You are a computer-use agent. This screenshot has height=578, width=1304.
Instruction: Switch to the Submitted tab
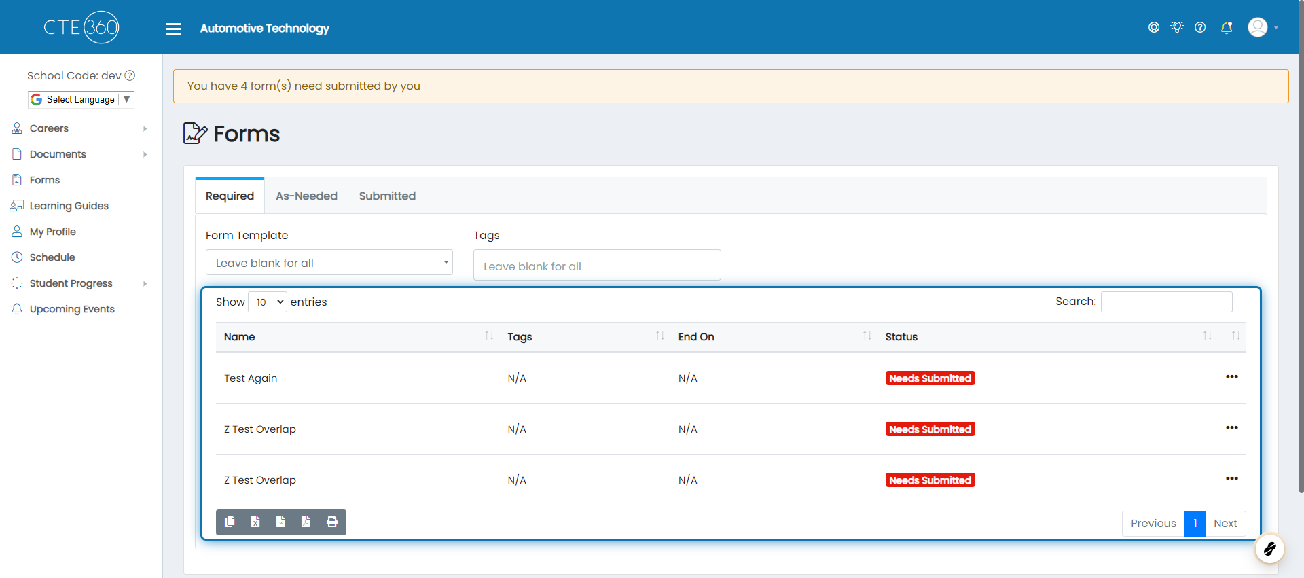click(387, 196)
